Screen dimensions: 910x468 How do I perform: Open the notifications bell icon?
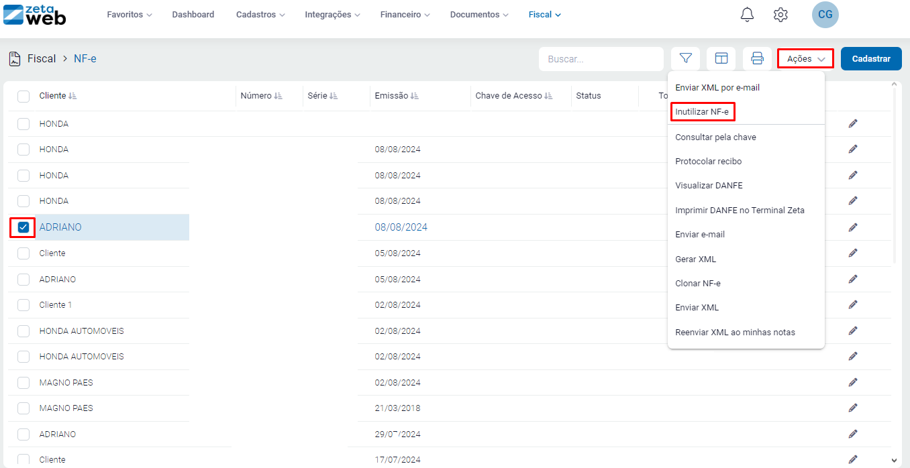tap(747, 15)
